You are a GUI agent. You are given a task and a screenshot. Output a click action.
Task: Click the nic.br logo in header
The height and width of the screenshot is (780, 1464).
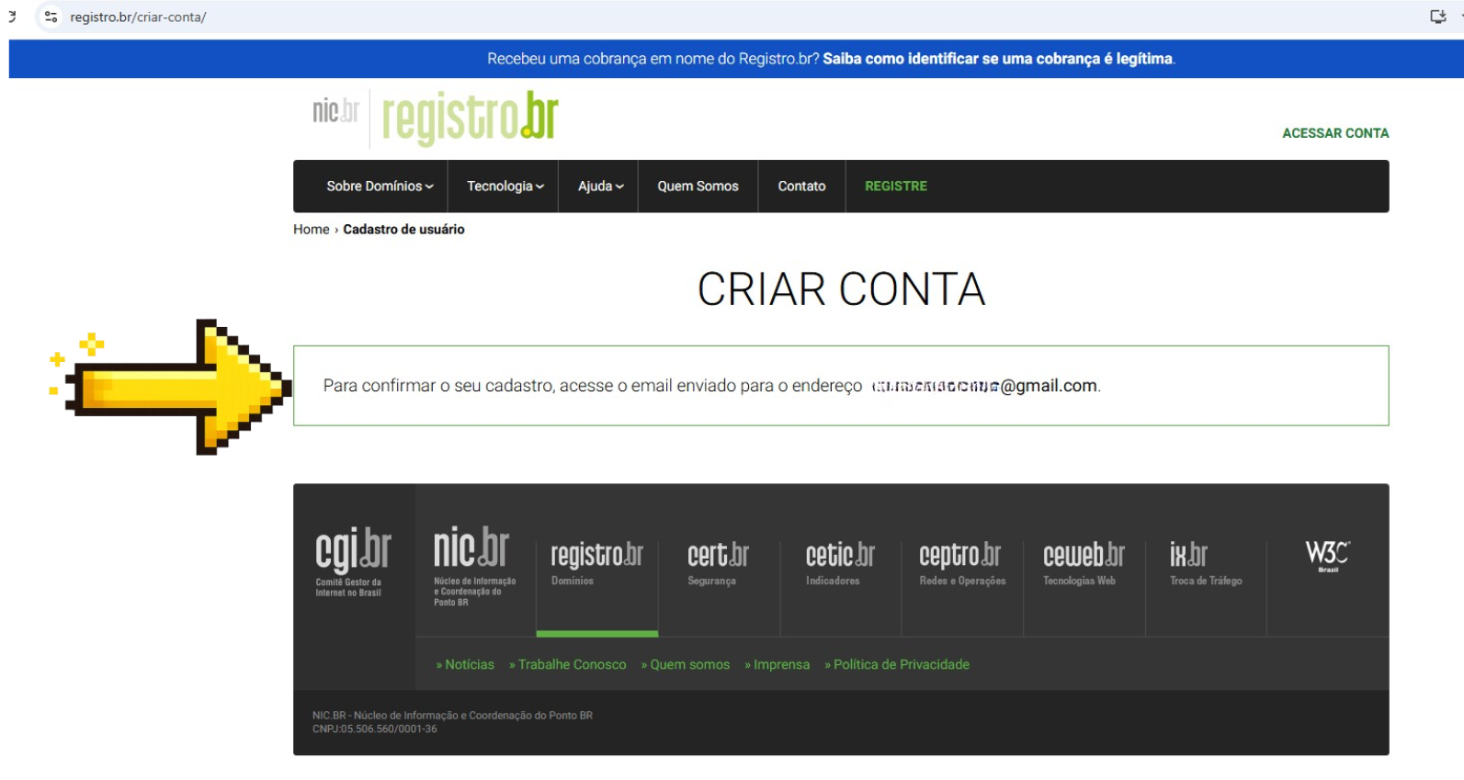[x=335, y=111]
